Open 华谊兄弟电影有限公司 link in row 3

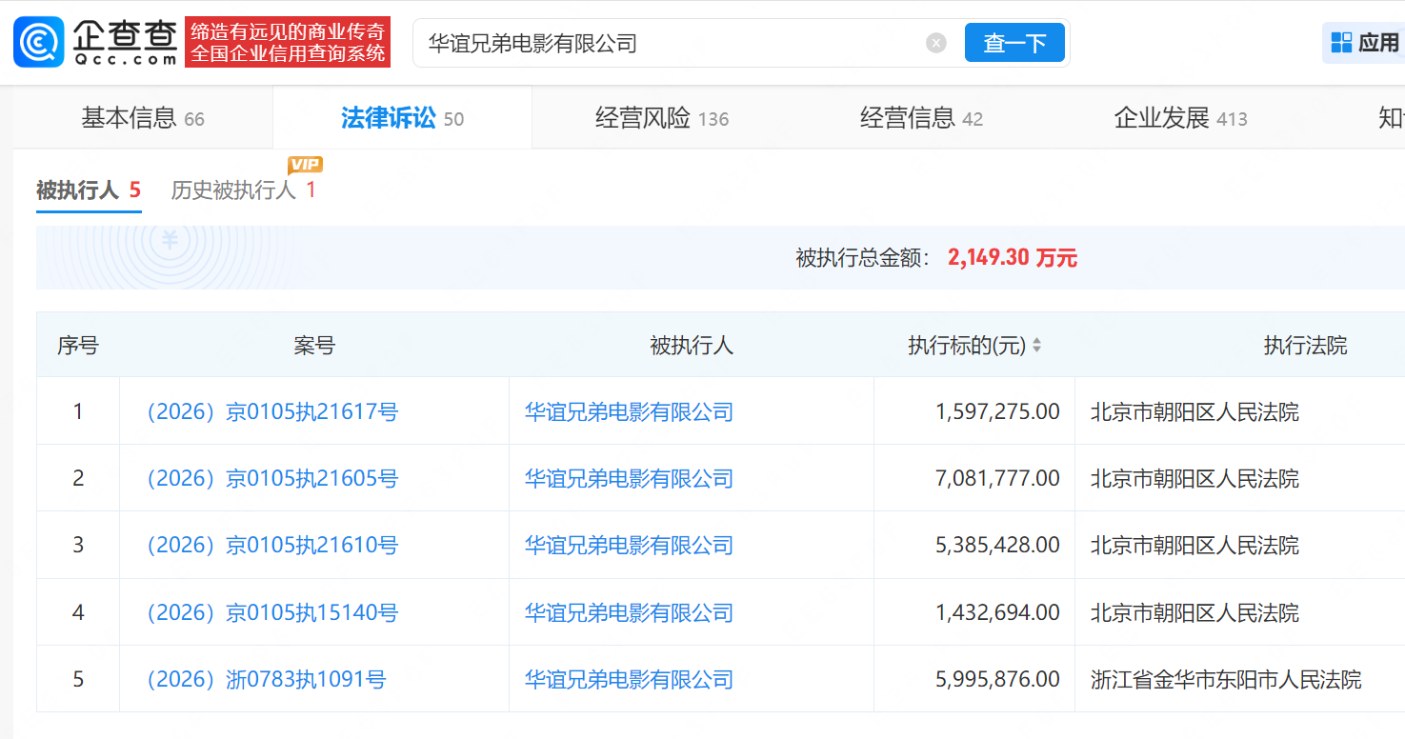coord(630,546)
